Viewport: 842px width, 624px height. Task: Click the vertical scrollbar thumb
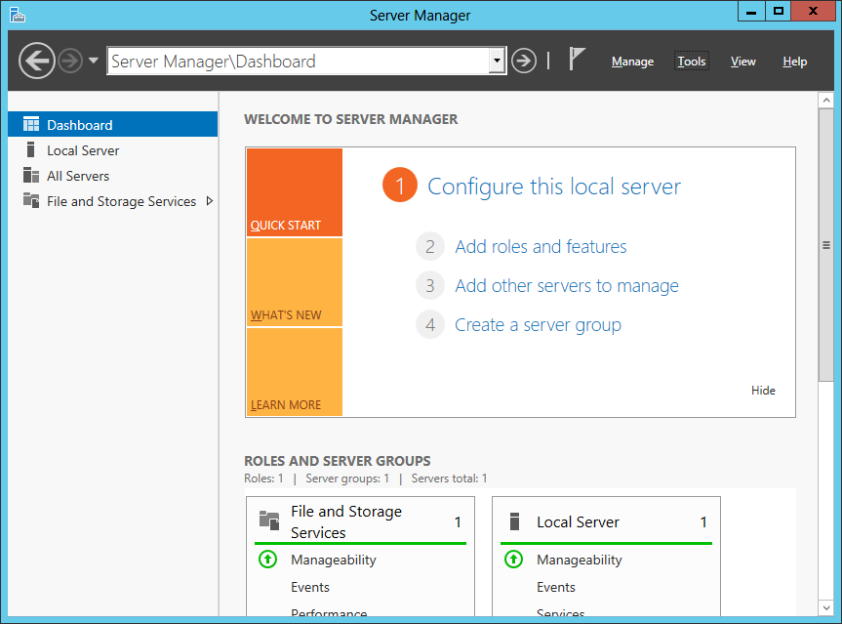coord(825,244)
